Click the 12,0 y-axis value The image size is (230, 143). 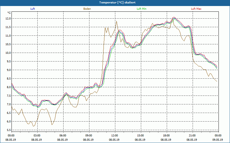point(8,19)
